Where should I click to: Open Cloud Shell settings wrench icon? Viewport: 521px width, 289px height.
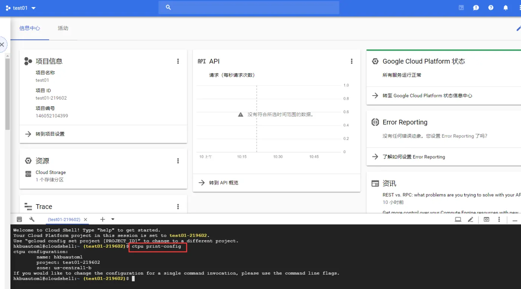[32, 219]
